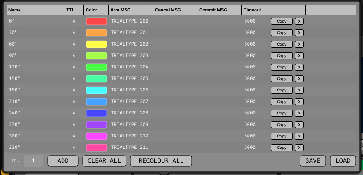Open the green swatch for 120°

[x=96, y=67]
